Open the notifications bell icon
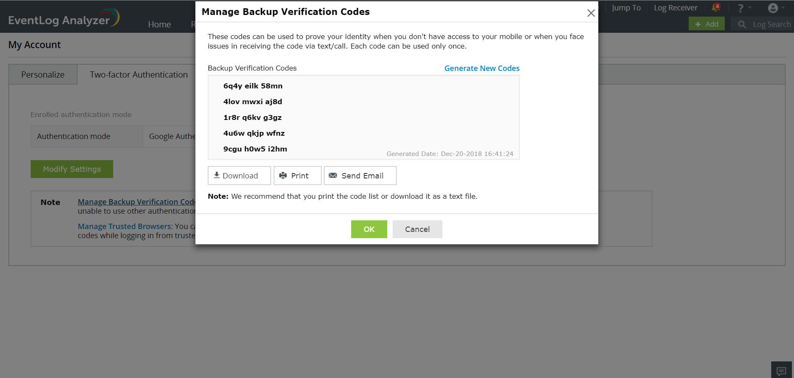The height and width of the screenshot is (378, 794). (716, 8)
